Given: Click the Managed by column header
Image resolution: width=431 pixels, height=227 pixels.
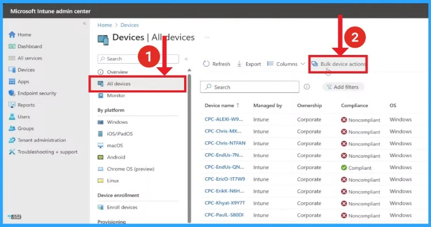Looking at the screenshot, I should click(x=267, y=105).
